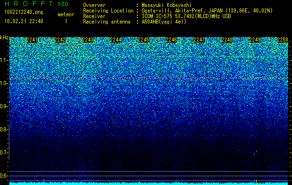
Task: Click the 2250 time marker
Action: point(283,40)
